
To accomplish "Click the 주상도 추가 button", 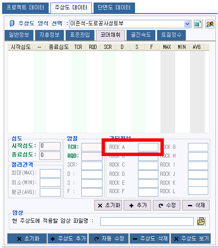I will pyautogui.click(x=68, y=239).
